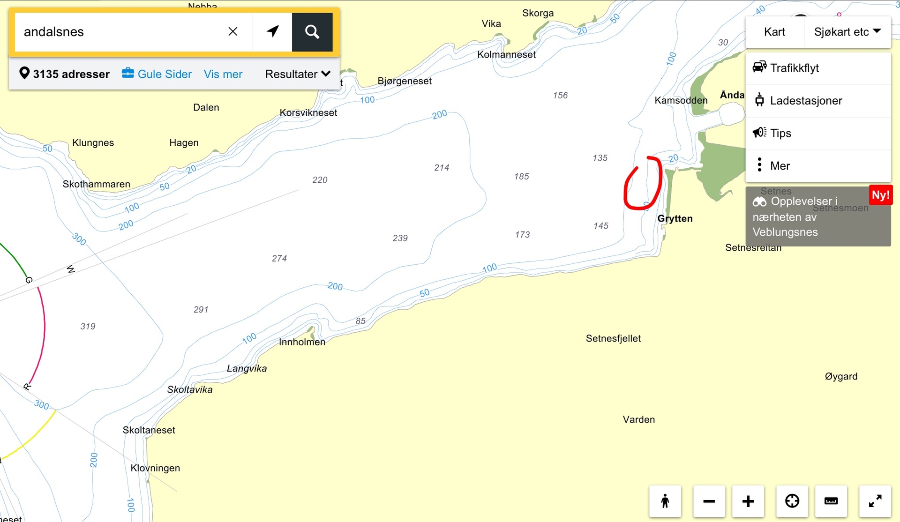900x522 pixels.
Task: Click the navigation arrow location icon
Action: click(273, 31)
